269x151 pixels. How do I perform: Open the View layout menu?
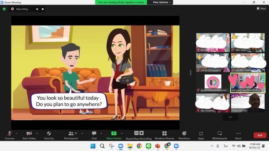(x=261, y=9)
